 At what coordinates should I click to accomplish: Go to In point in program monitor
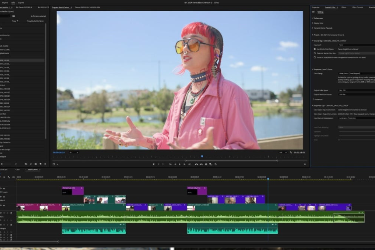coord(170,164)
